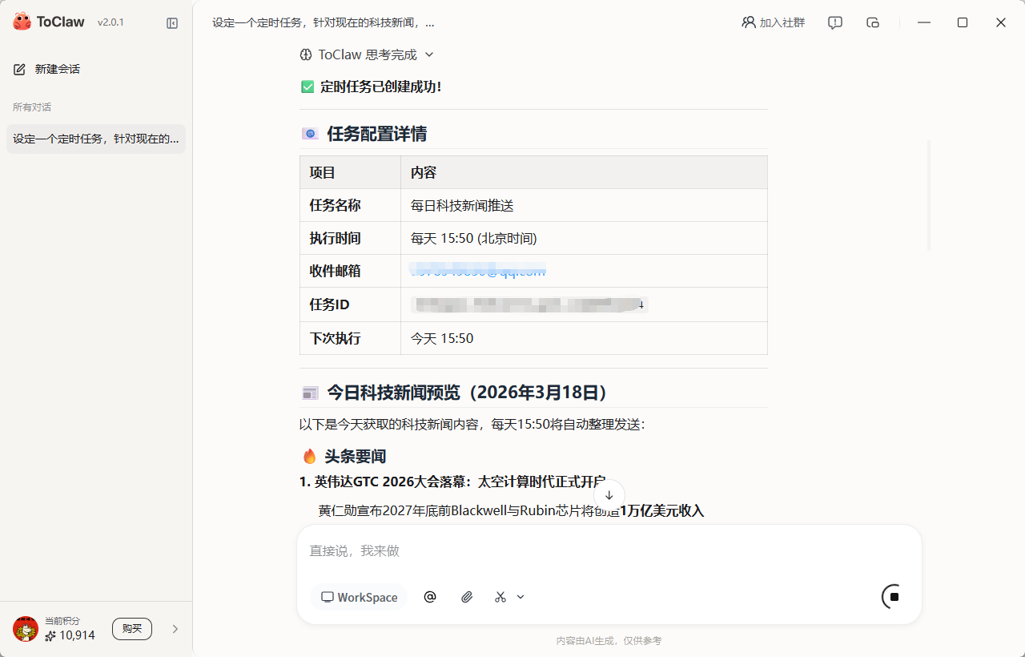Open the dropdown chevron beside the scissors icon
The width and height of the screenshot is (1025, 657).
[520, 597]
